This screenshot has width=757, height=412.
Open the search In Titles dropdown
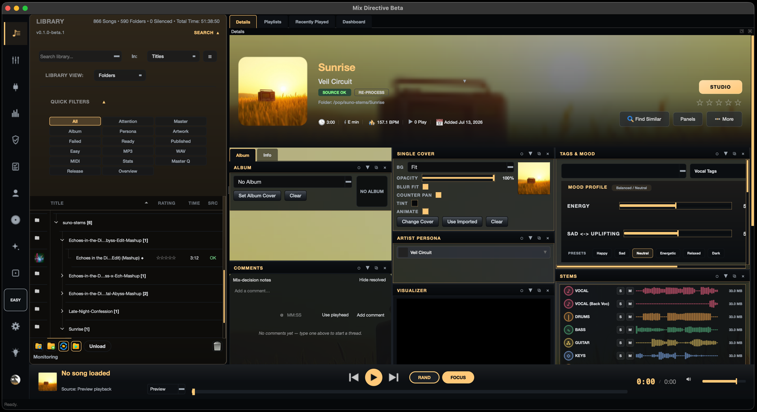(173, 56)
